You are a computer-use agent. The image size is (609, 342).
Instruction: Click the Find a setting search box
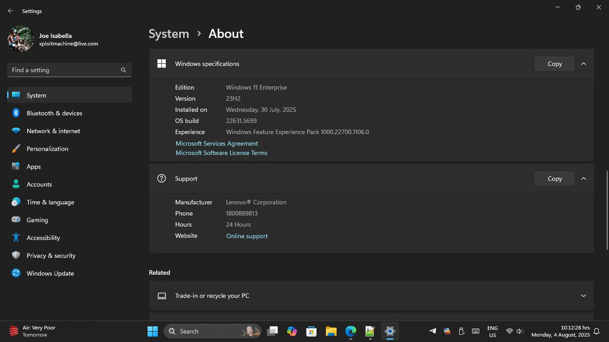(x=64, y=70)
